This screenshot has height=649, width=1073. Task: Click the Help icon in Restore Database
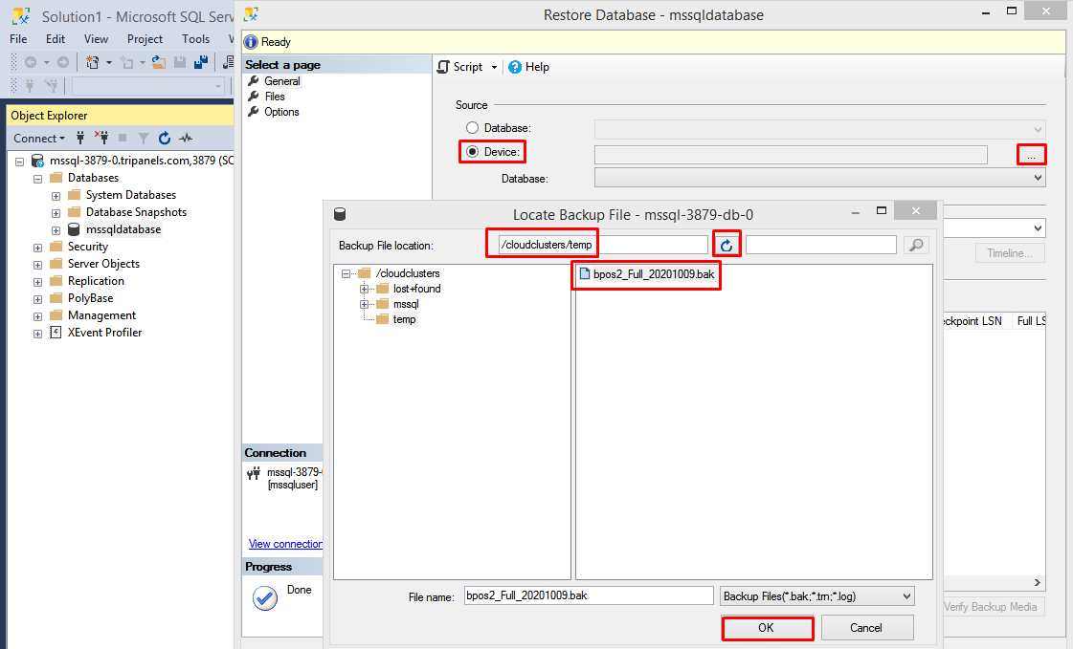(x=515, y=67)
